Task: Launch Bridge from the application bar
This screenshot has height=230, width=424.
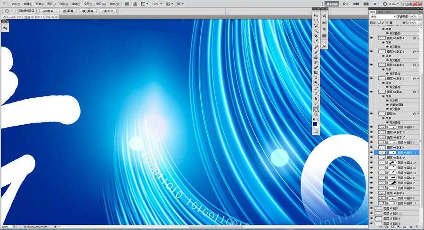Action: [x=127, y=4]
